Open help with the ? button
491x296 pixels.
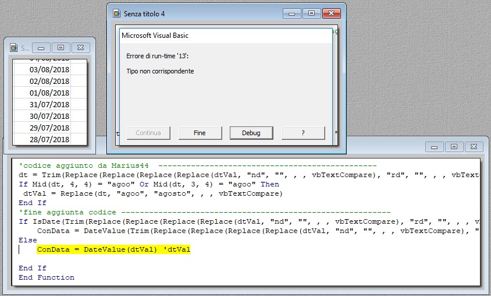303,133
